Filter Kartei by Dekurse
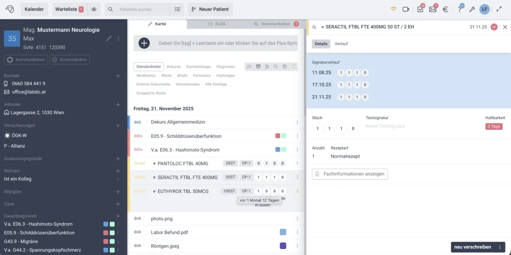Screen dimensions: 511x255 [174, 66]
